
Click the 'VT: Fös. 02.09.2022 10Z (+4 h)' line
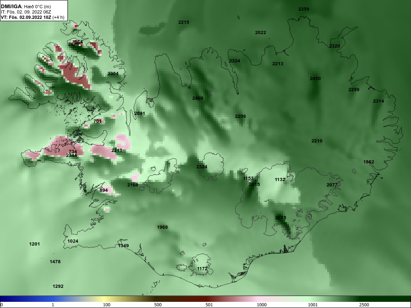pyautogui.click(x=32, y=18)
